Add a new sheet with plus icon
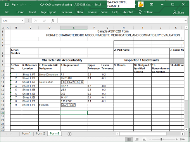 [x=69, y=134]
